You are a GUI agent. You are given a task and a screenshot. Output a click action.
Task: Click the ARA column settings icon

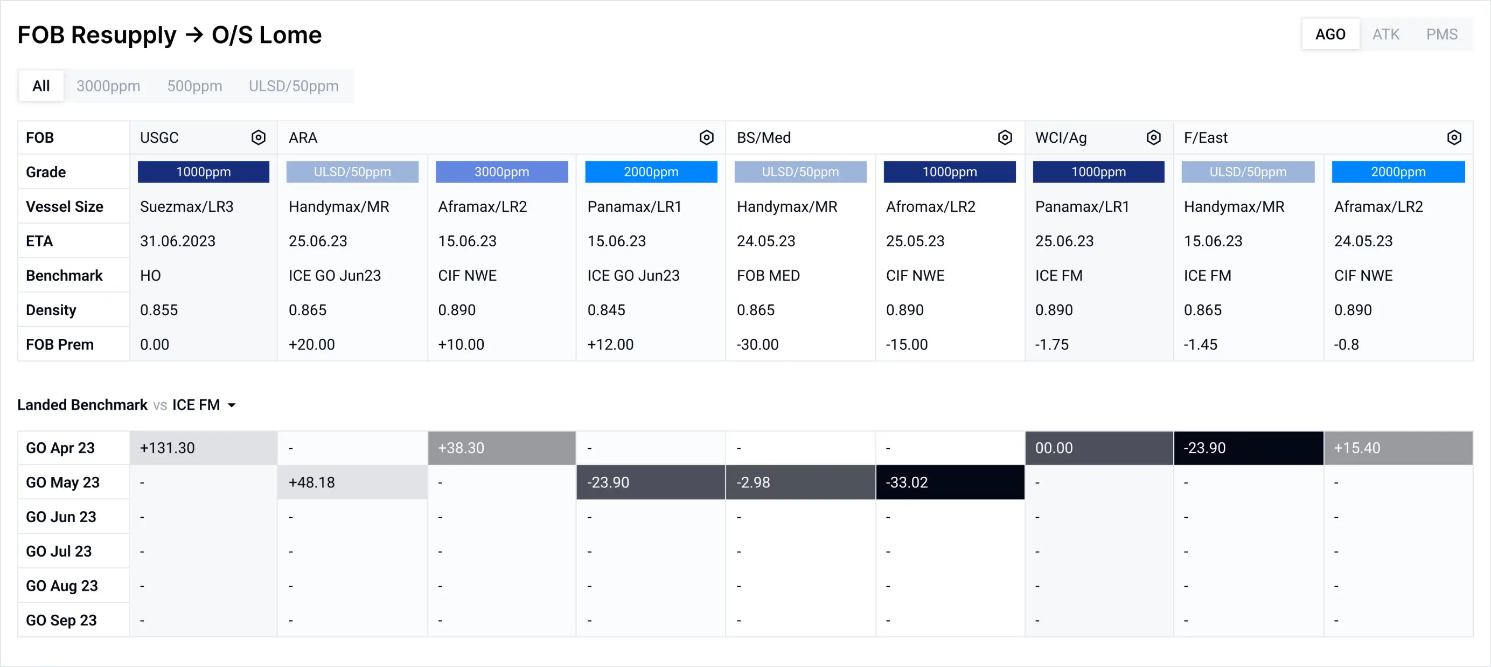pyautogui.click(x=706, y=138)
